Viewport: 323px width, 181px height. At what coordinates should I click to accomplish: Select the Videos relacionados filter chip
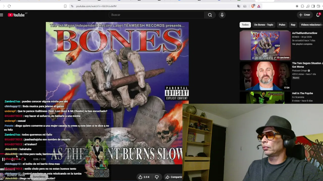311,25
